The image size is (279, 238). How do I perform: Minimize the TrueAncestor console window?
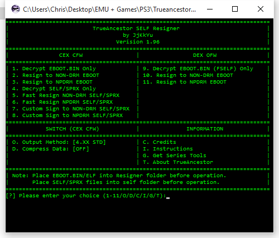(210, 9)
